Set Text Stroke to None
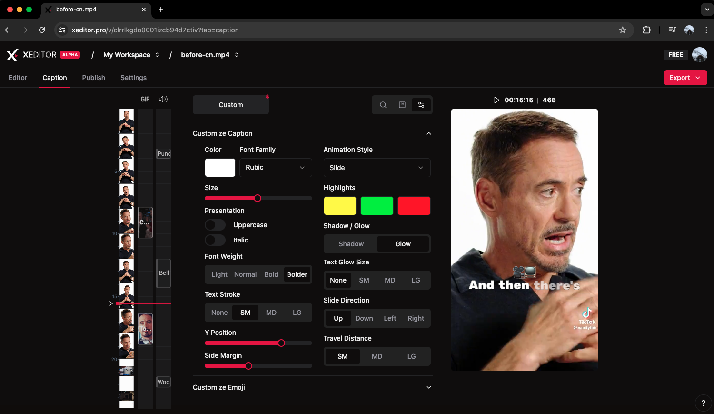Image resolution: width=714 pixels, height=414 pixels. coord(219,313)
